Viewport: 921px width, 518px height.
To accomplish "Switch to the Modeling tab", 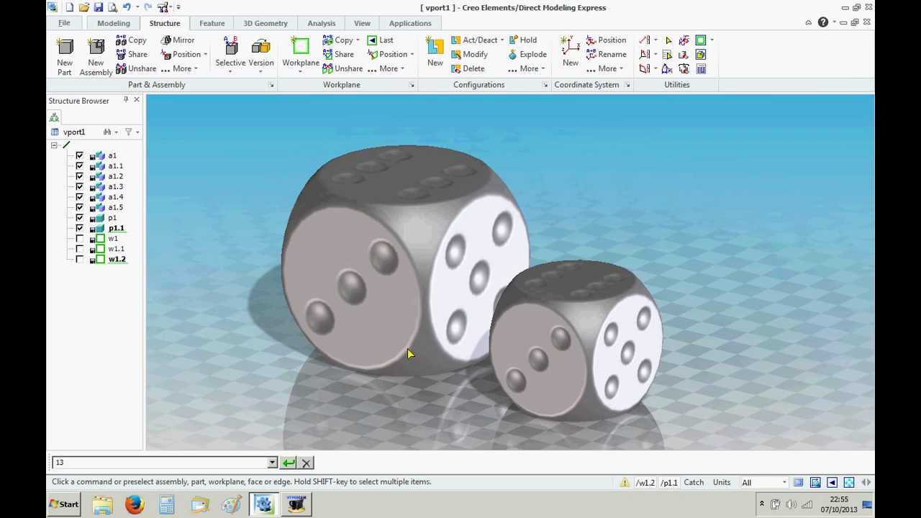I will coord(114,23).
